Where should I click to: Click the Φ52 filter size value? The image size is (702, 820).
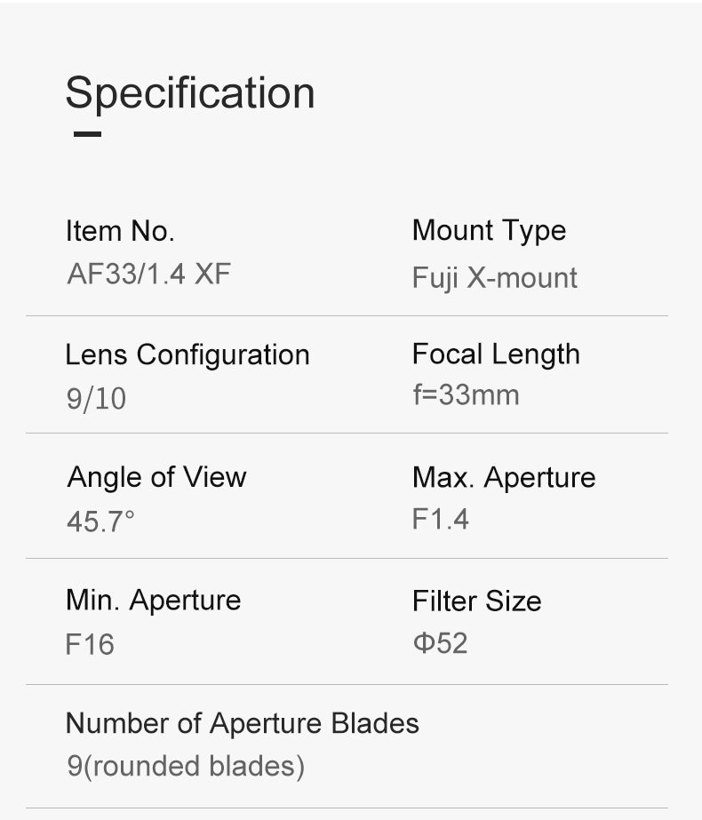[x=440, y=642]
